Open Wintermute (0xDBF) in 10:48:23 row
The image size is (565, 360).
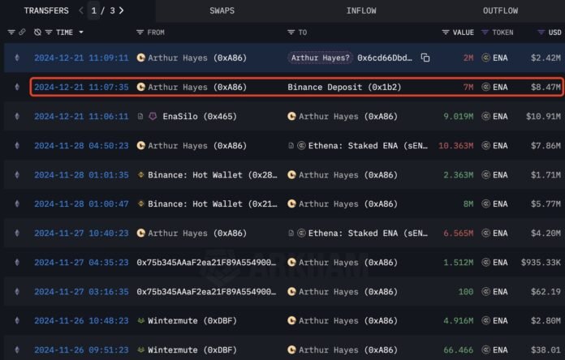(x=192, y=321)
